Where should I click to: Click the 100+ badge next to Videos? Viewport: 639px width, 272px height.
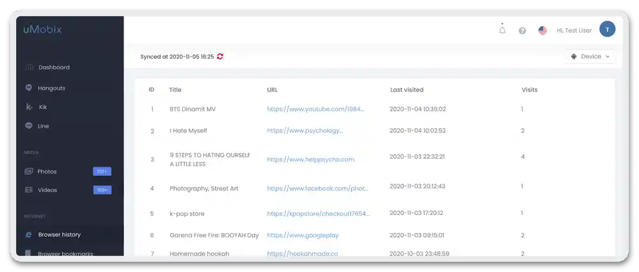(x=102, y=190)
